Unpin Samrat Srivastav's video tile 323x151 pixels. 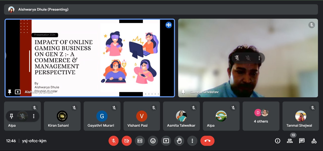(237, 58)
